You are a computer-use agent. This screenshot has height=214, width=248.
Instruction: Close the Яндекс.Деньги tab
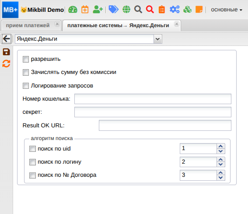(177, 24)
